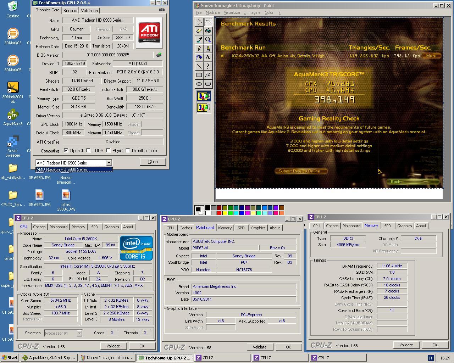Toggle the PhysX checkbox in GPU-Z
The image size is (454, 363).
(108, 150)
